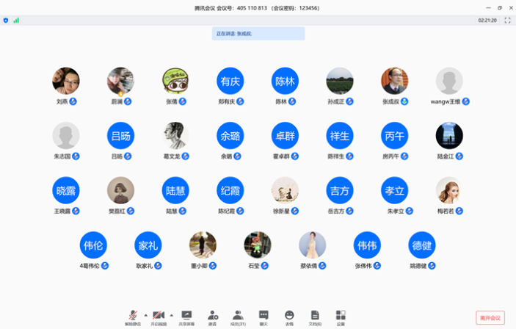Click the mic status icon beside 陈林
This screenshot has height=329, width=516.
[292, 101]
